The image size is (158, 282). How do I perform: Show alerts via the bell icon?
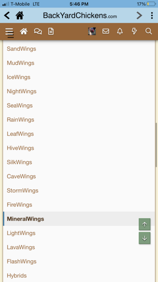tap(120, 31)
